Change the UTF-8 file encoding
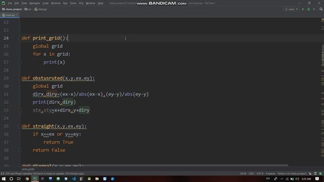The height and width of the screenshot is (182, 324). 260,174
